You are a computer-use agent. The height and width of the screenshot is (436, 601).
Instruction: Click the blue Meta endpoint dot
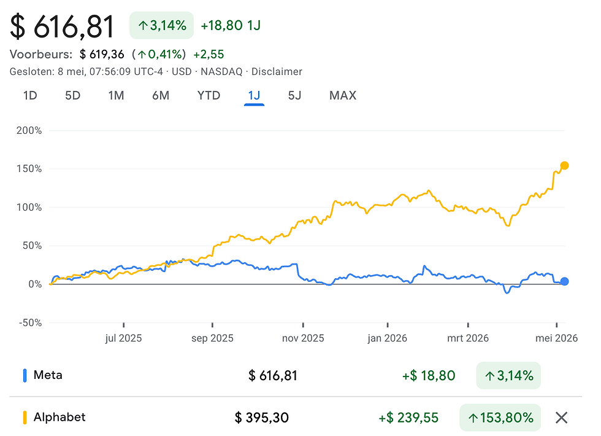[x=564, y=281]
